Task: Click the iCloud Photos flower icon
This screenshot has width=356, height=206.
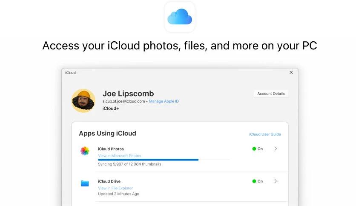Action: [x=85, y=151]
